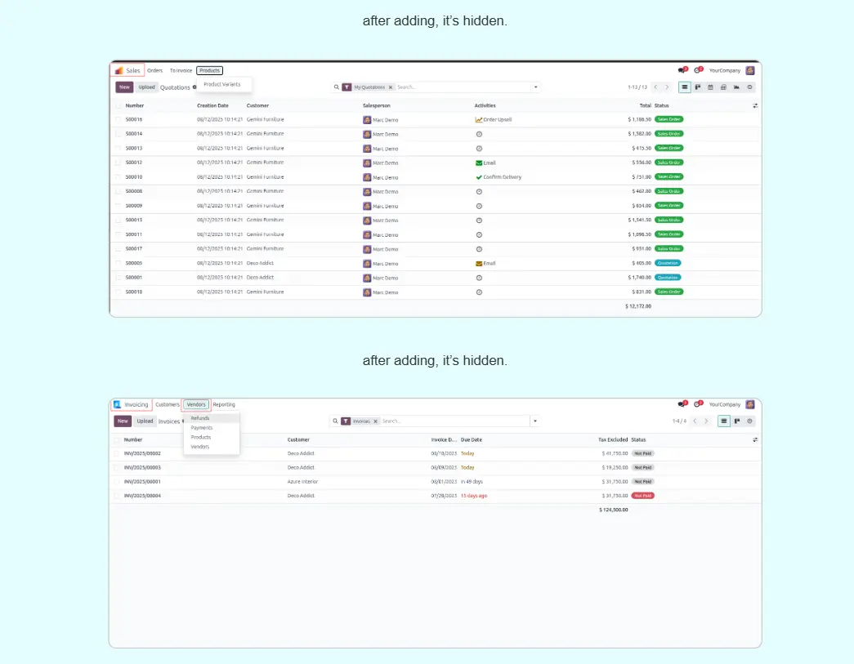
Task: Open activities clock icon in Invoicing top bar
Action: tap(697, 404)
